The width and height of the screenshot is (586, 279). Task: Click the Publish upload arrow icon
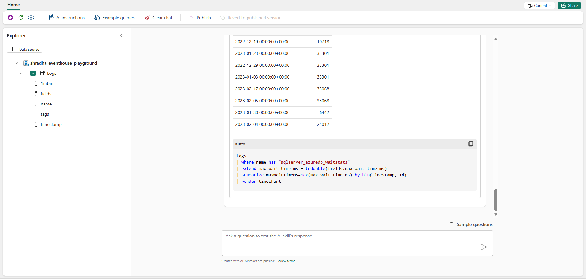[x=191, y=18]
